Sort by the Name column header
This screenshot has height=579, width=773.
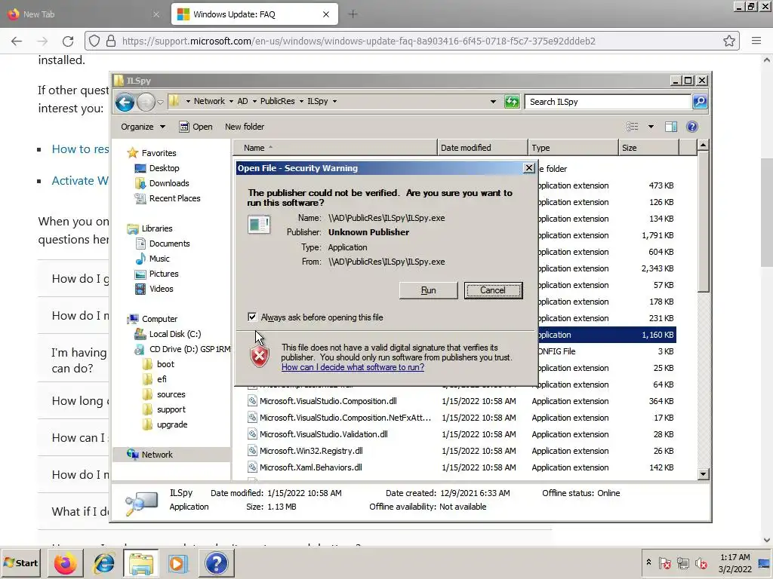[335, 148]
